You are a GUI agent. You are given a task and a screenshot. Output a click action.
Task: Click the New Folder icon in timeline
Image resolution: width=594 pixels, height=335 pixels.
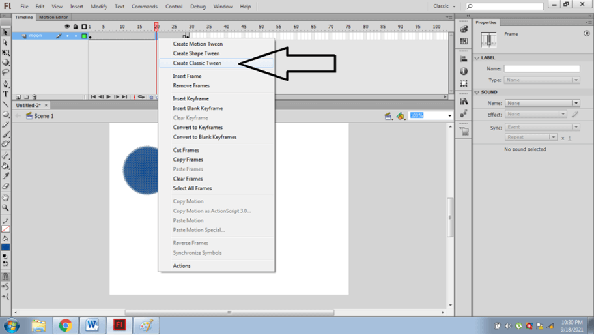26,97
